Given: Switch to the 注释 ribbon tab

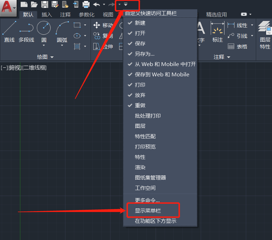Looking at the screenshot, I should 65,14.
